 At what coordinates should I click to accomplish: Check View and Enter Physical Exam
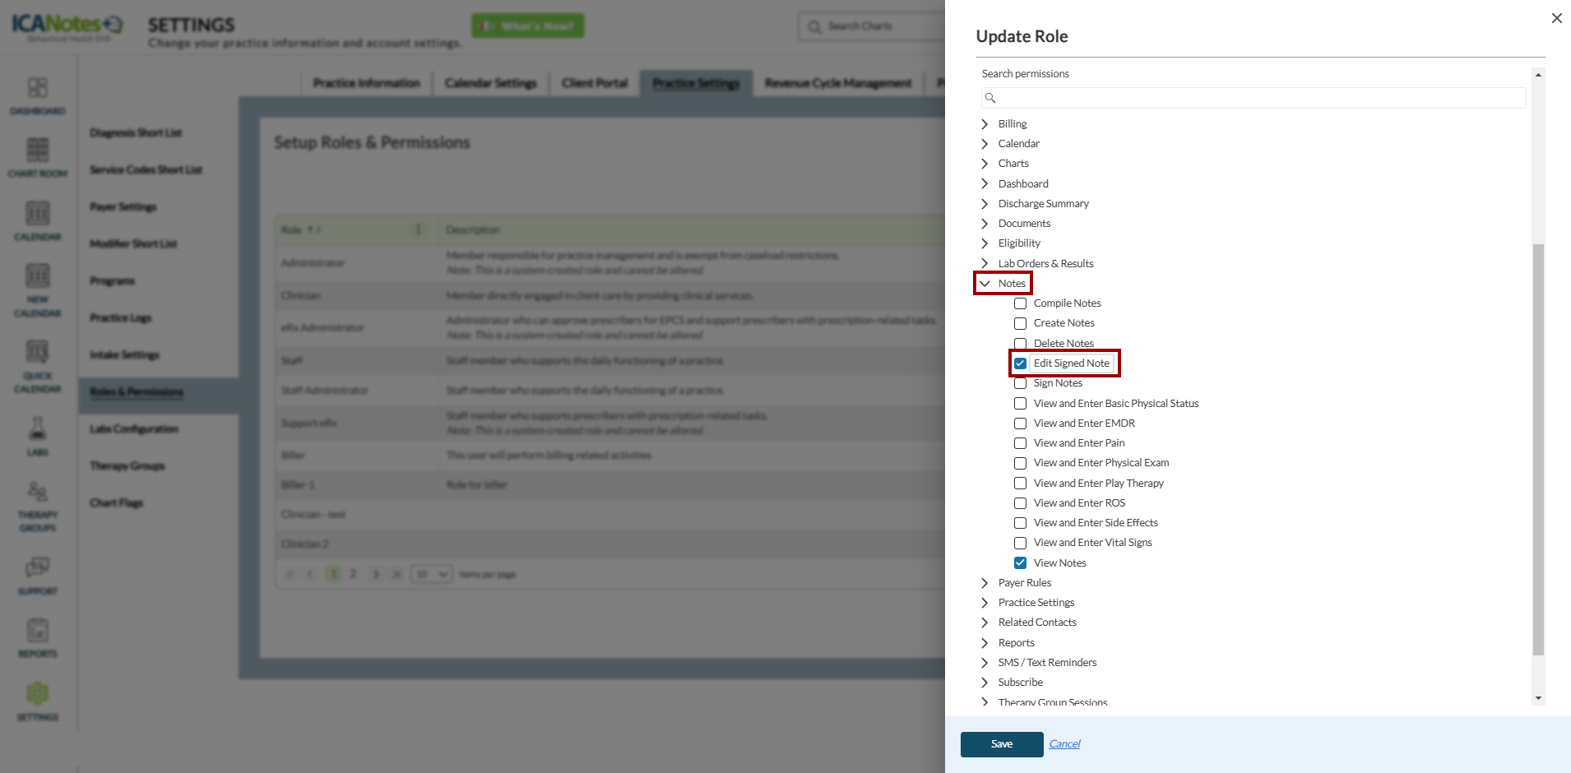pyautogui.click(x=1020, y=463)
